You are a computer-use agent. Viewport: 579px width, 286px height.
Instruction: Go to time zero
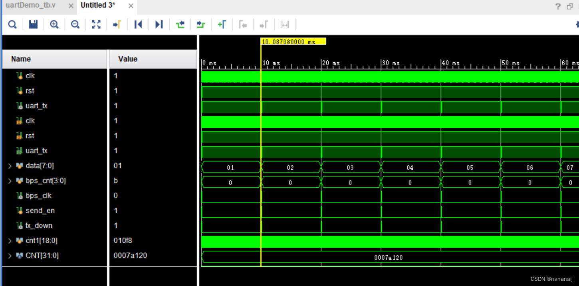[138, 25]
